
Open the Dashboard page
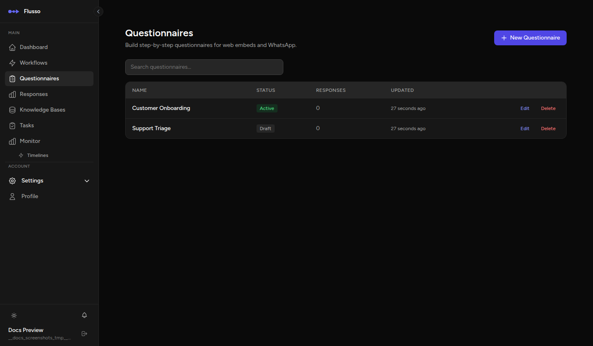coord(49,47)
